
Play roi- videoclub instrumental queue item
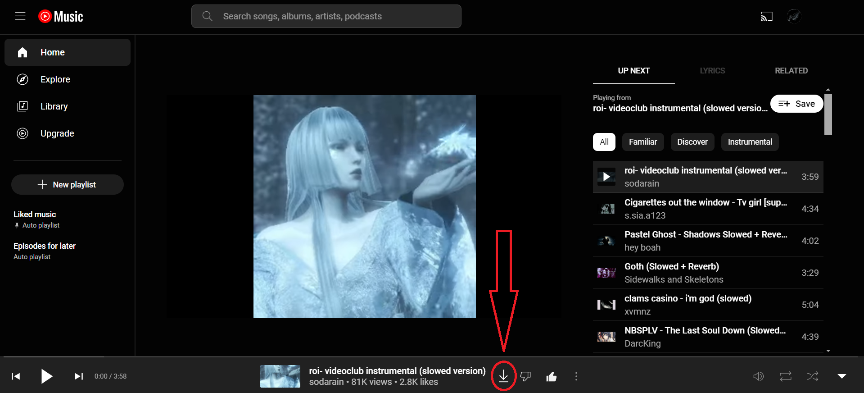coord(708,177)
